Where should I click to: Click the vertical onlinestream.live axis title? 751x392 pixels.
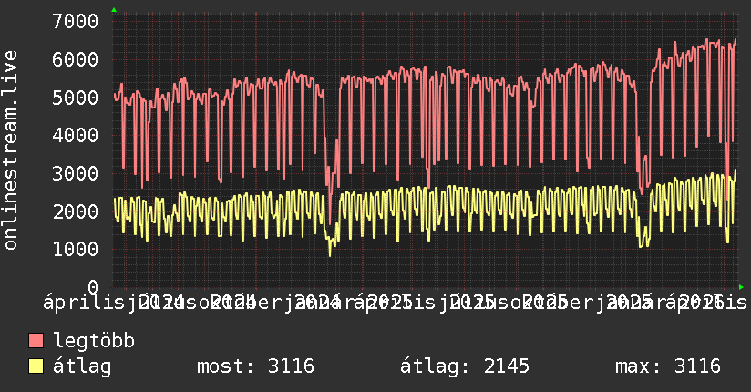pos(11,150)
